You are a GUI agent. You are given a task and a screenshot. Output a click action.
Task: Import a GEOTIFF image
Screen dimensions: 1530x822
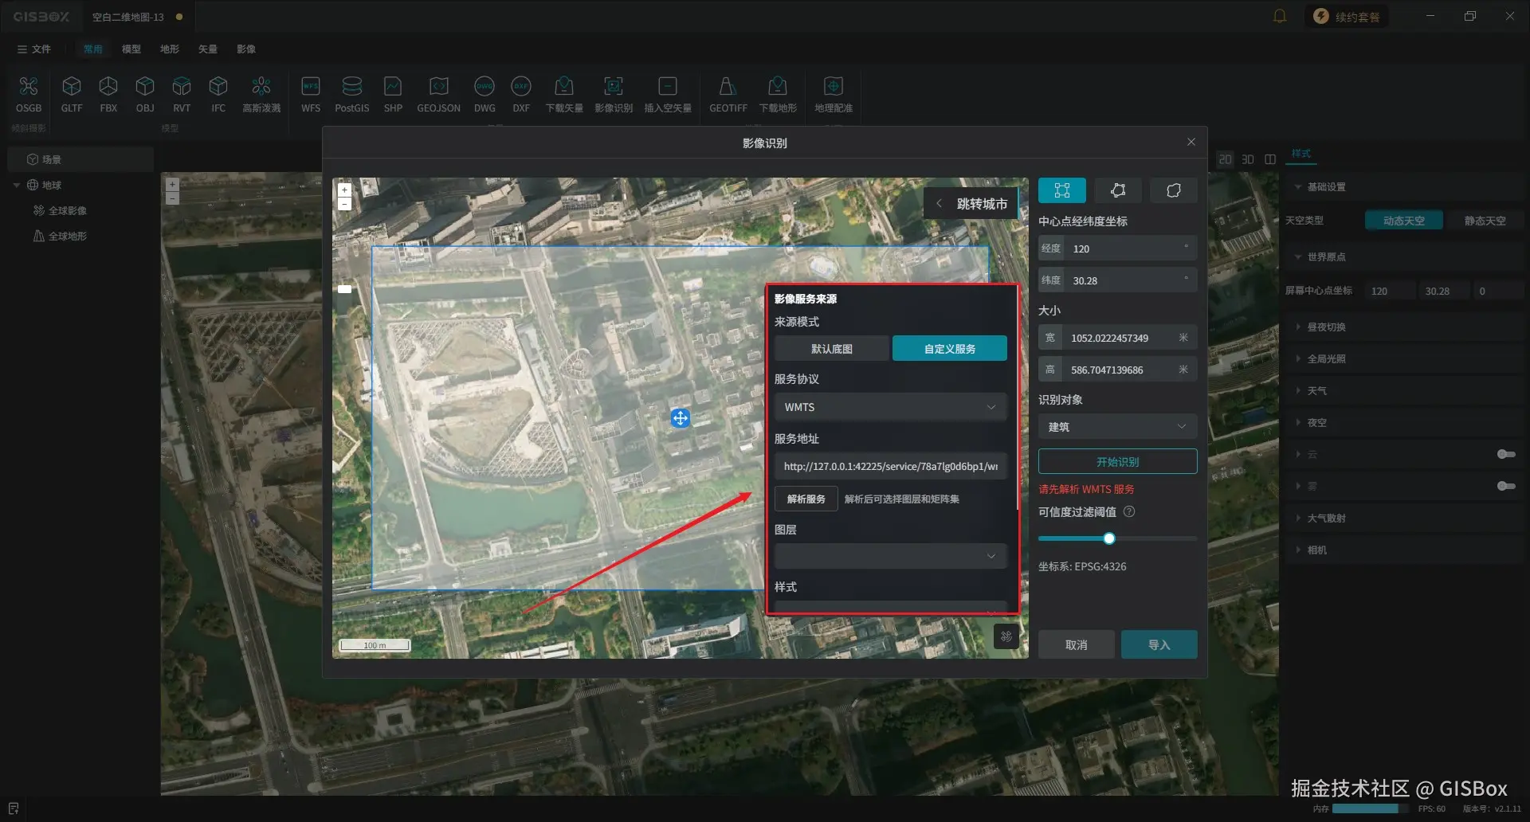(x=728, y=94)
